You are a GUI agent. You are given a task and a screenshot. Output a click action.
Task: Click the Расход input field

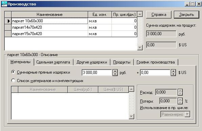[x=166, y=92]
